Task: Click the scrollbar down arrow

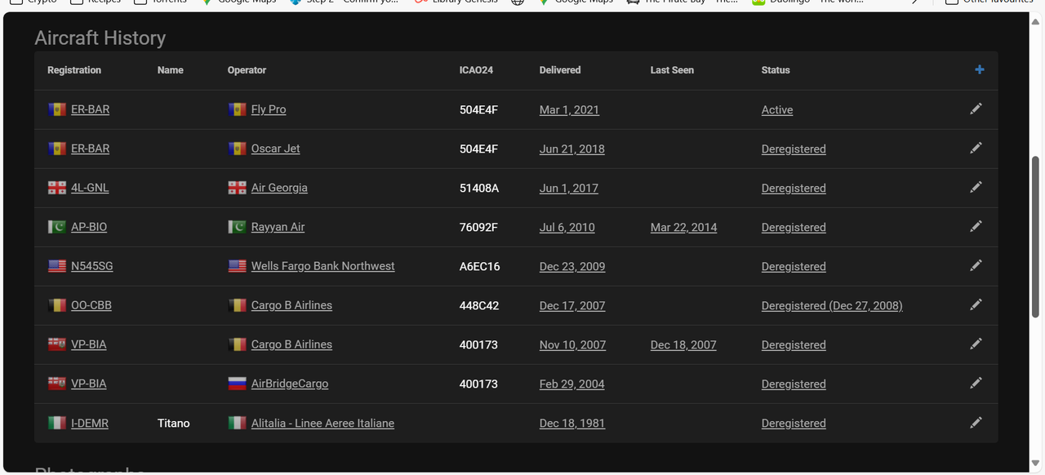Action: [x=1036, y=464]
